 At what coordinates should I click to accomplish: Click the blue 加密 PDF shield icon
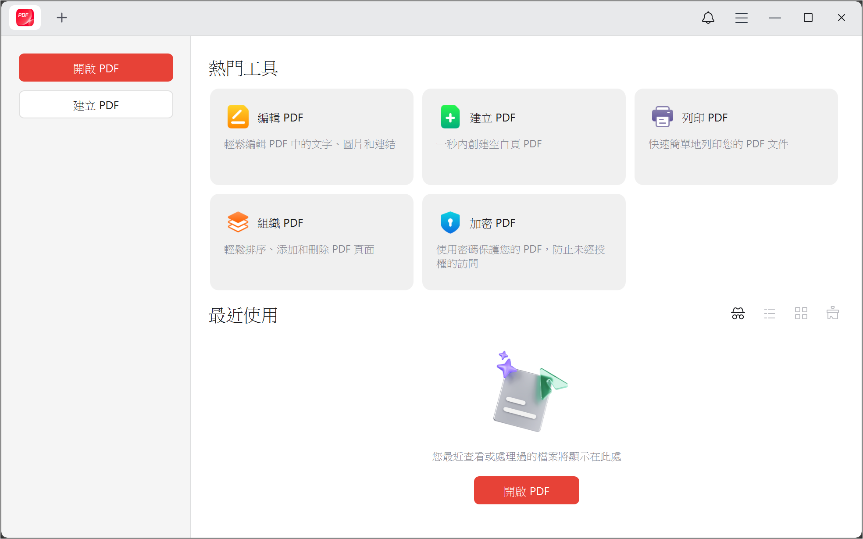point(450,222)
